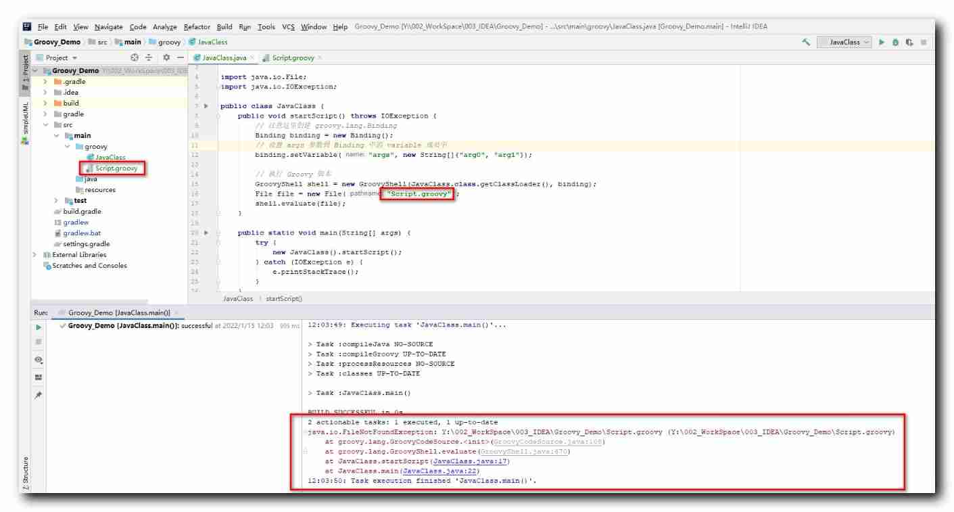Run JavaClass with the top toolbar green arrow
The width and height of the screenshot is (954, 512).
882,42
